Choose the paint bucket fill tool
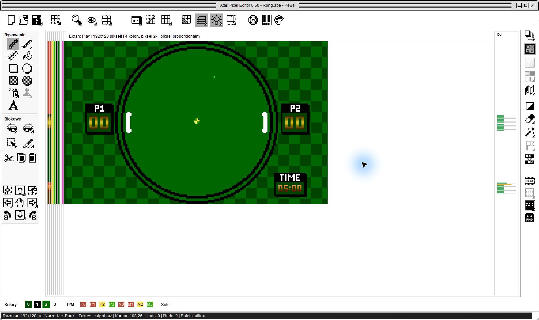The height and width of the screenshot is (320, 539). point(27,56)
